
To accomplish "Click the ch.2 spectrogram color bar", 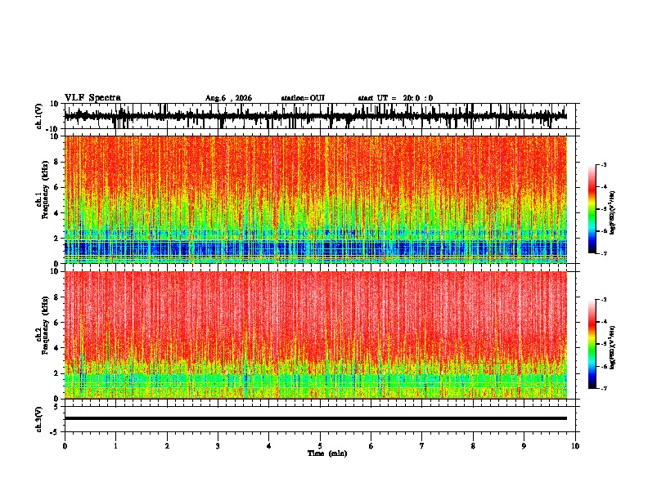I will pos(592,344).
